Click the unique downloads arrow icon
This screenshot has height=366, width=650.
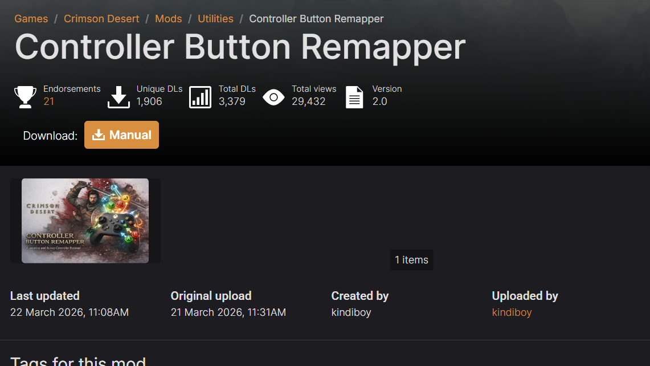pos(118,97)
